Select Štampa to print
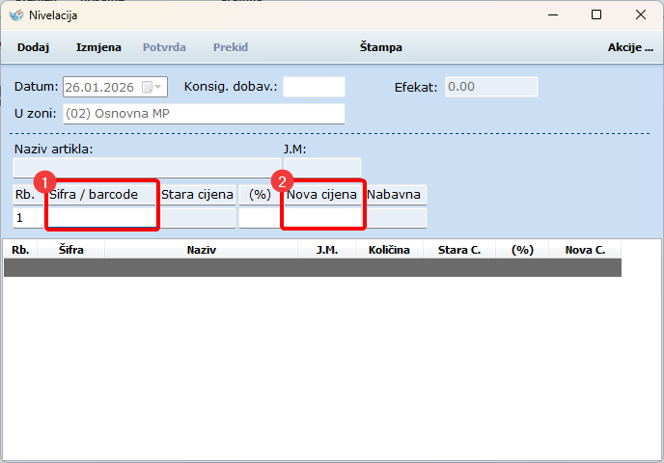This screenshot has width=664, height=463. [380, 47]
